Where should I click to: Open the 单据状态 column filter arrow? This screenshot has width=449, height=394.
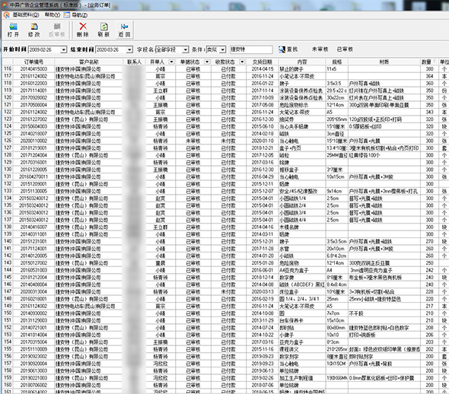pos(207,62)
